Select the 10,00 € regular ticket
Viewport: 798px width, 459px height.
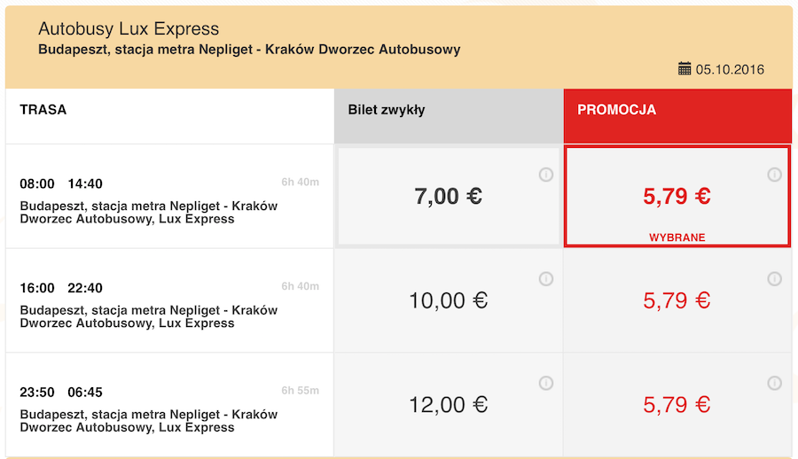pos(449,300)
